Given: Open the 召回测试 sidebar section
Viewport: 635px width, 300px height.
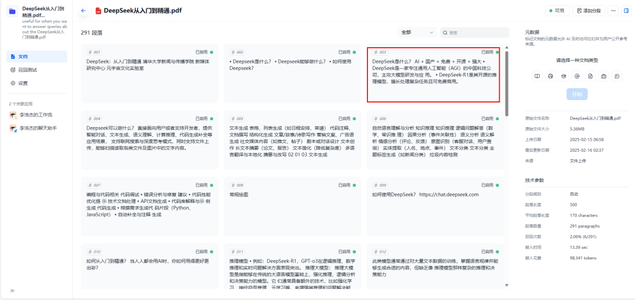Looking at the screenshot, I should [37, 70].
